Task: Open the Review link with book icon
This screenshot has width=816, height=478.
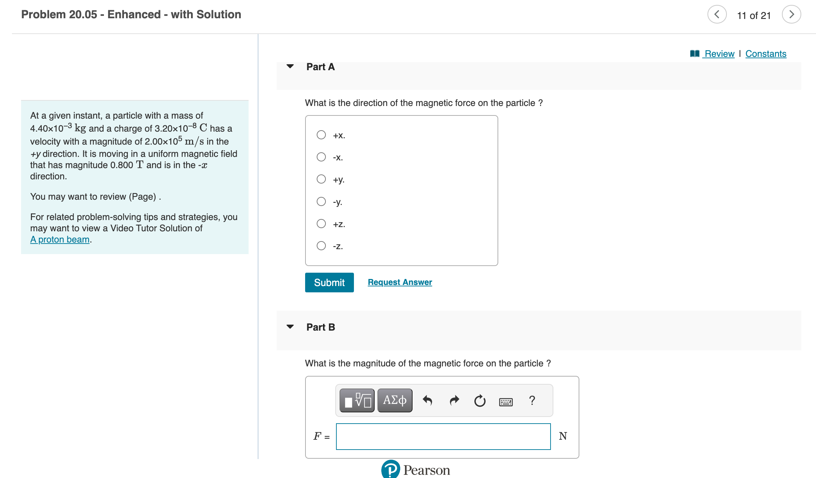Action: pyautogui.click(x=719, y=54)
